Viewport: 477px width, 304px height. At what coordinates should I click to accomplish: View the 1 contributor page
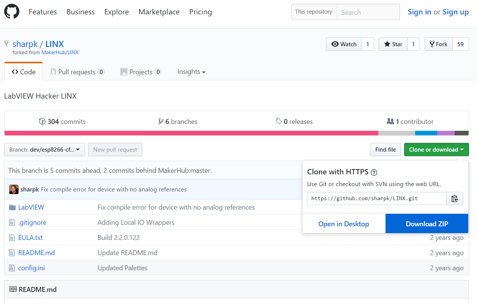[x=410, y=121]
